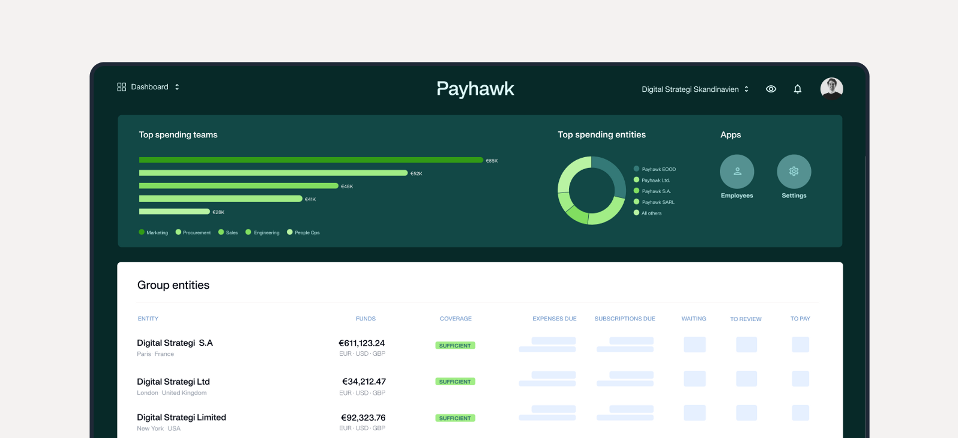Click SUFFICIENT badge for Digital Strategi Ltd
958x438 pixels.
pos(455,382)
